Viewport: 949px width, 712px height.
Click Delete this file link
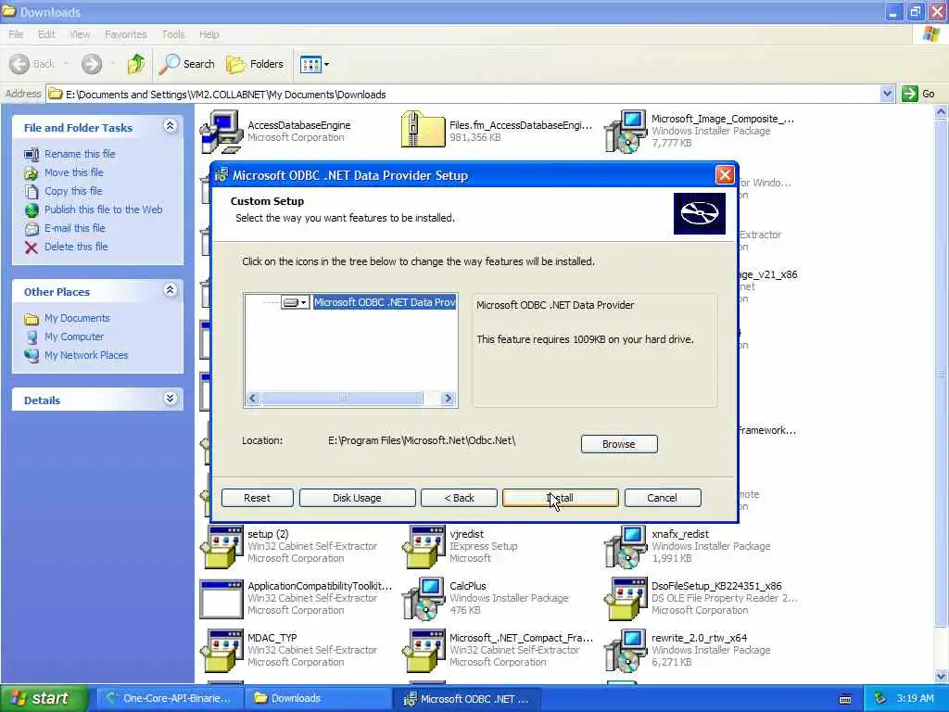(x=76, y=247)
